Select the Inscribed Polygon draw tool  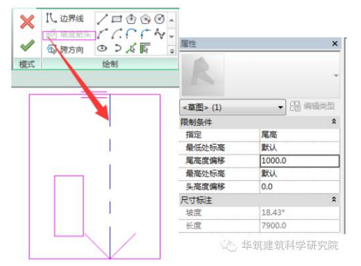click(x=131, y=19)
